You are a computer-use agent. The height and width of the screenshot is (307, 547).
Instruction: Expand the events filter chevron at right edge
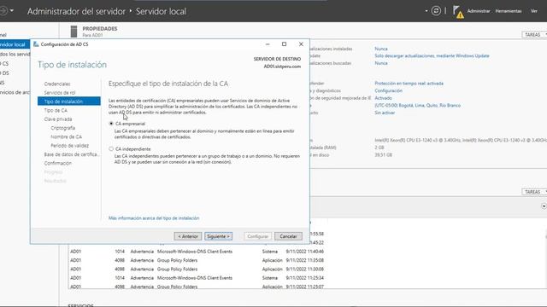544,206
